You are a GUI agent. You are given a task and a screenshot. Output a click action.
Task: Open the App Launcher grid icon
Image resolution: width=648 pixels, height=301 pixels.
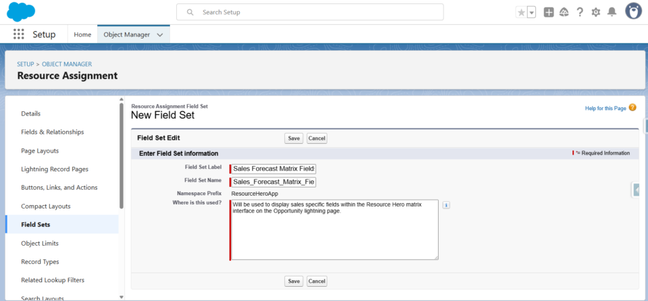[x=19, y=34]
